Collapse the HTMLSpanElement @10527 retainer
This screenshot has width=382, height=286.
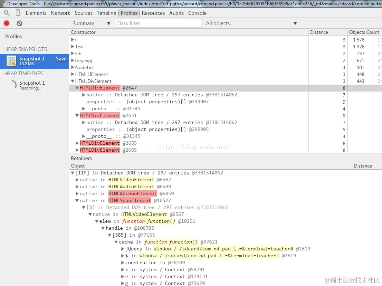(77, 200)
